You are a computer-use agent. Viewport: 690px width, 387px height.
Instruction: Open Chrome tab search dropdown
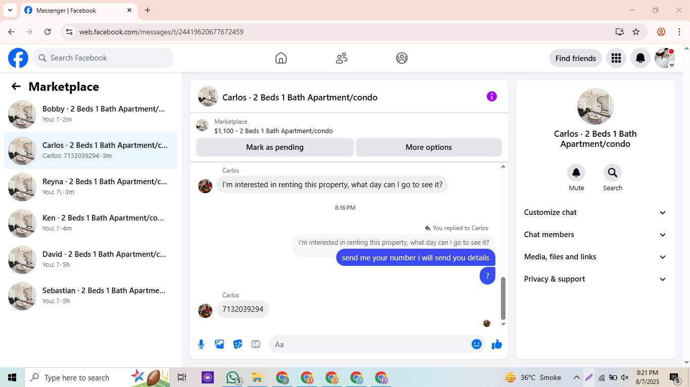(10, 10)
